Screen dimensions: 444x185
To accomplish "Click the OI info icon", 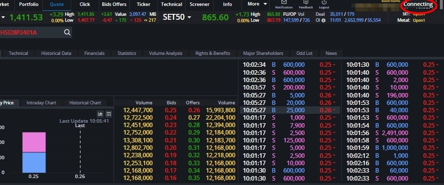I will click(x=323, y=20).
